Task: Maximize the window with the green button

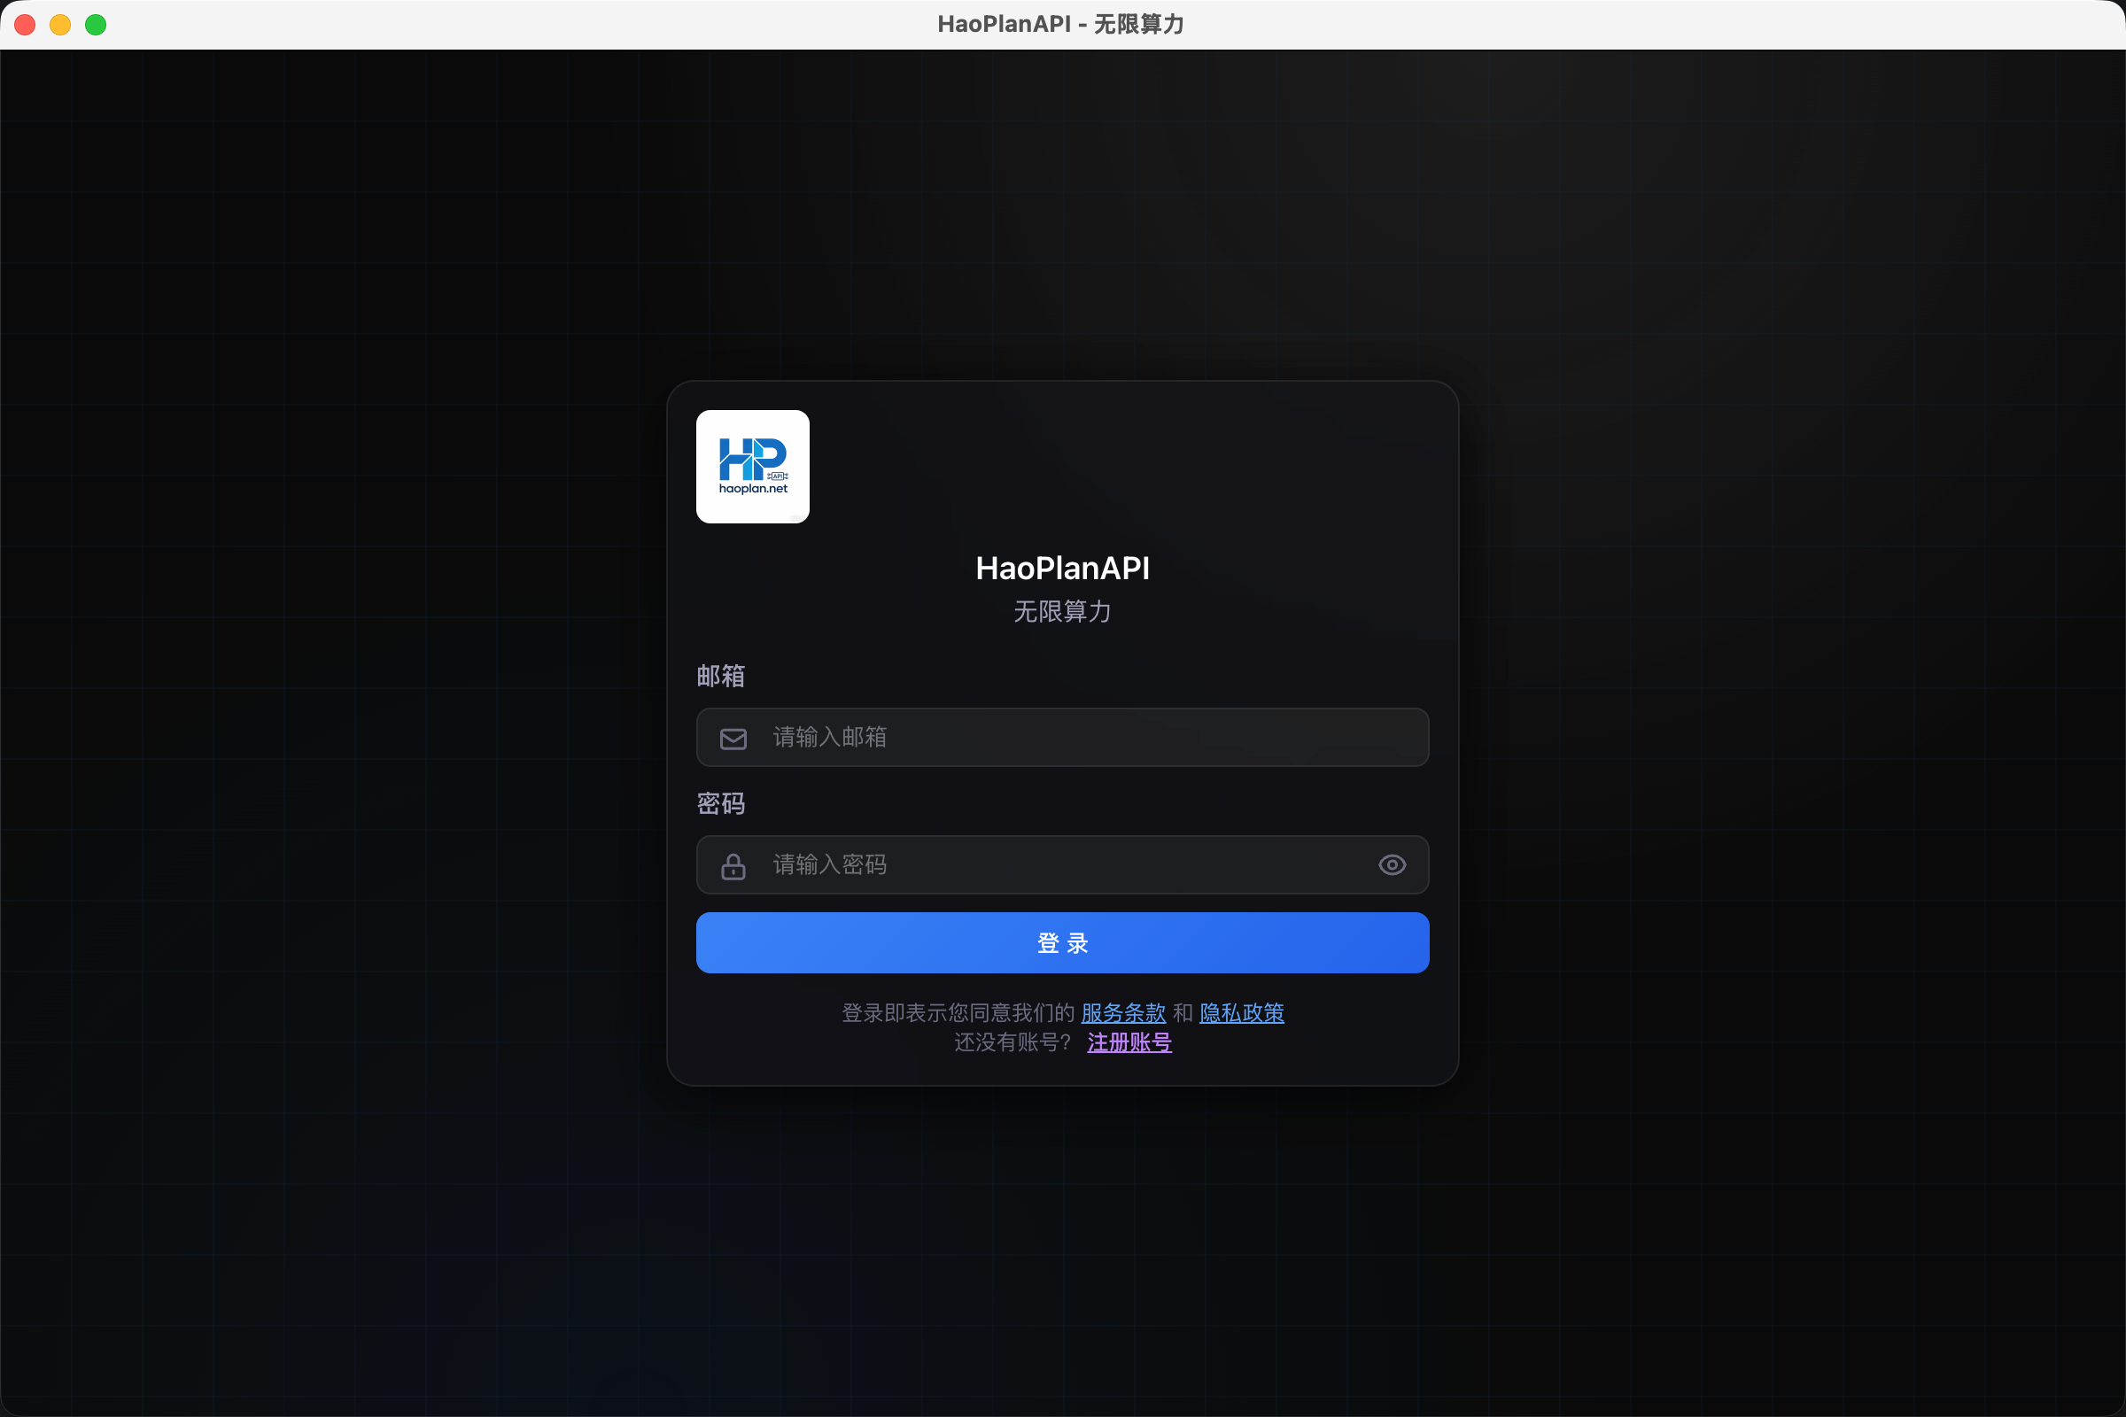Action: tap(96, 25)
